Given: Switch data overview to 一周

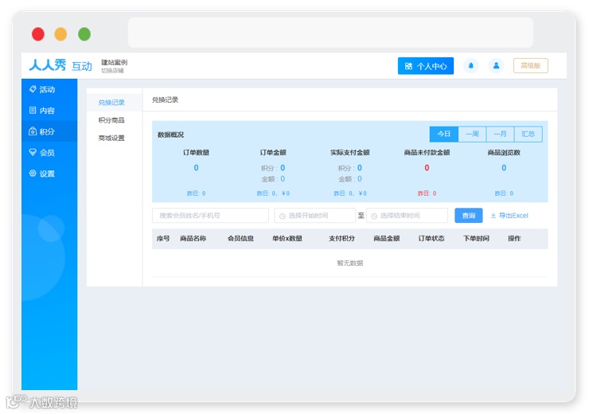Looking at the screenshot, I should pyautogui.click(x=472, y=134).
